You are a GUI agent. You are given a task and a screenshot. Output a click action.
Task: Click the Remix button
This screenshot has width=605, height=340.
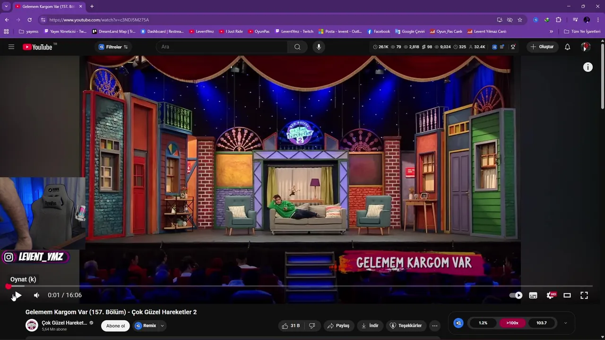(146, 326)
